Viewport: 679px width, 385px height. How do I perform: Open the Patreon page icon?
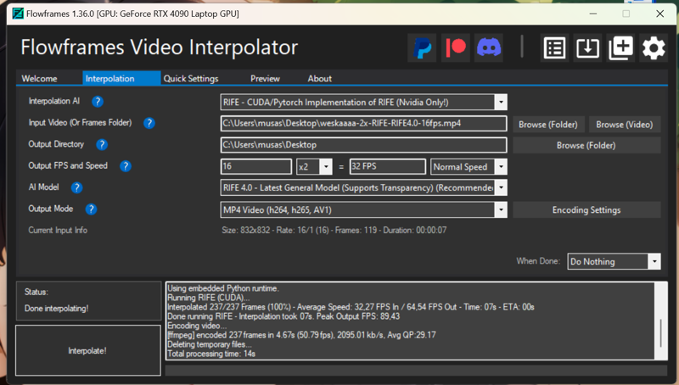456,47
